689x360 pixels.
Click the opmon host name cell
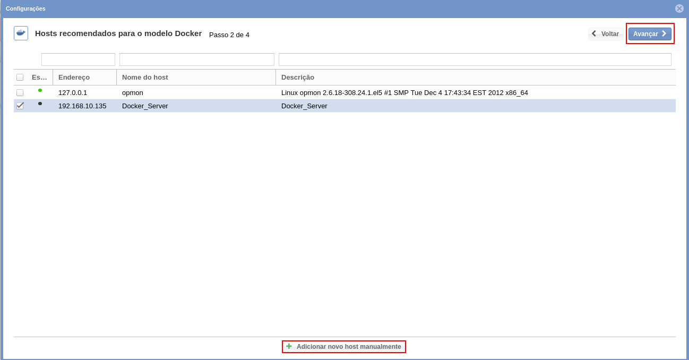(133, 92)
